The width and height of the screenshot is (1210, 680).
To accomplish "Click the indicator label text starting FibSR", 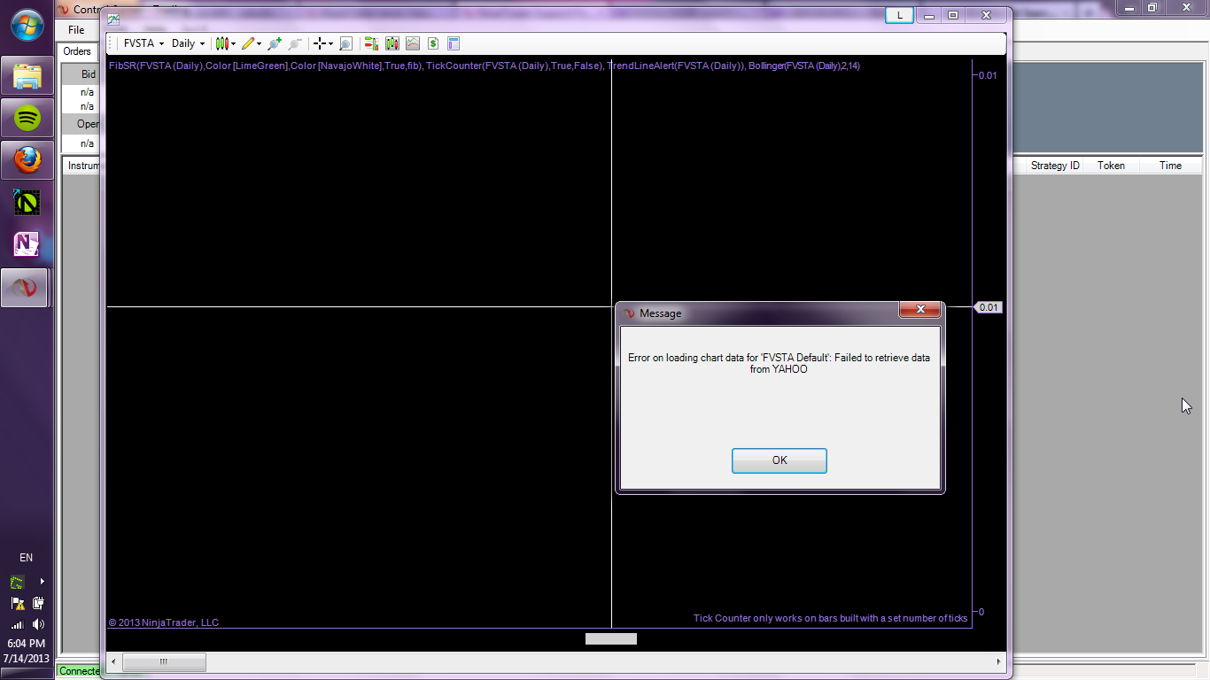I will 485,66.
